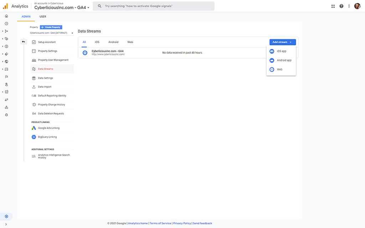Select the All streams tab
Screen dimensions: 365x228
point(84,42)
